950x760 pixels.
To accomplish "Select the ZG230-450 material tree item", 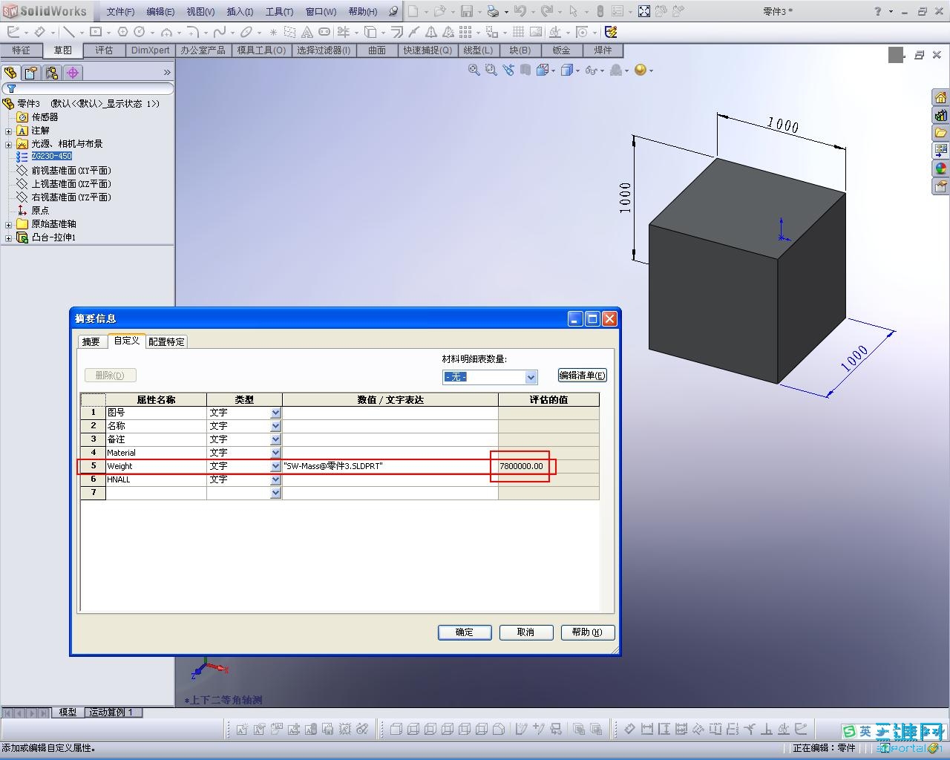I will click(x=52, y=157).
